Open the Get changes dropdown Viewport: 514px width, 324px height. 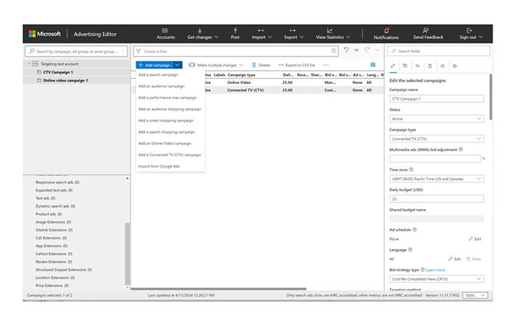(x=203, y=33)
